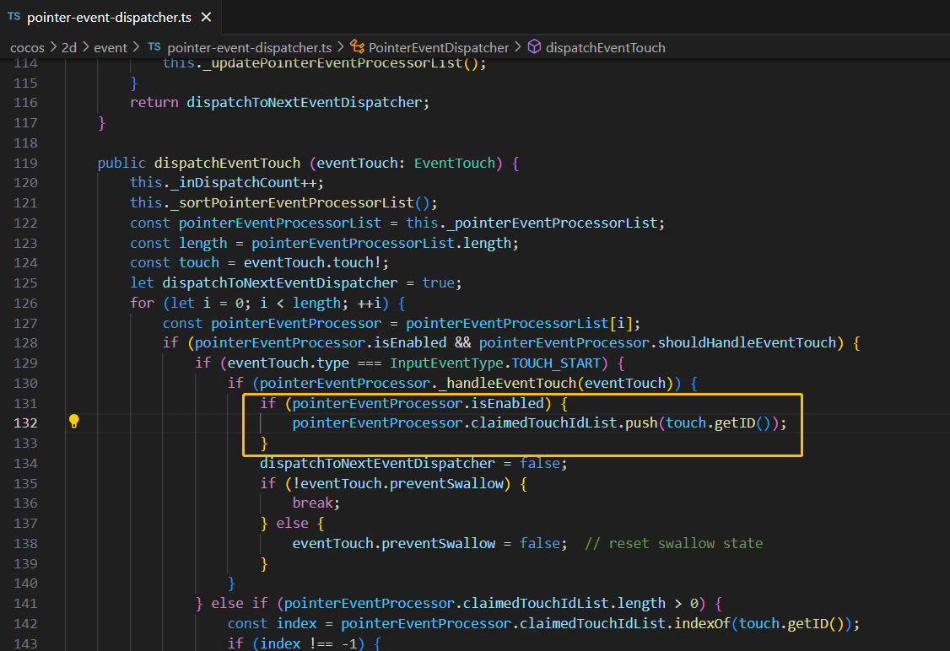Click the 'else' keyword on line 137
The image size is (950, 651).
(292, 523)
